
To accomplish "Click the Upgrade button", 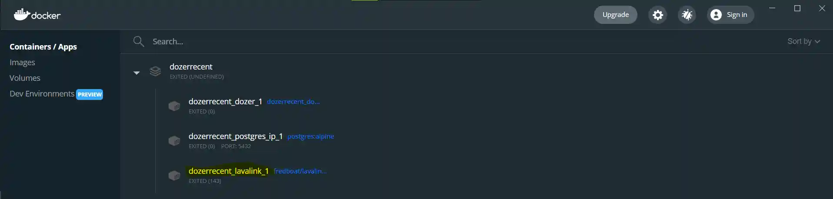I will tap(615, 15).
